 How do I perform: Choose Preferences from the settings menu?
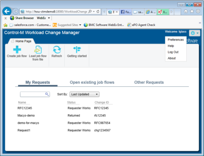176,40
